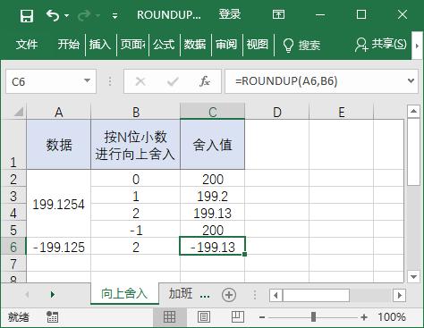Viewport: 424px width, 328px height.
Task: Switch to the 数据 ribbon tab
Action: coord(195,45)
